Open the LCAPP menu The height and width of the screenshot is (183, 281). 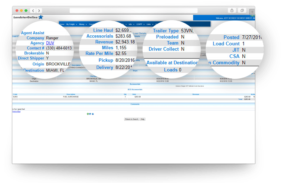139,24
